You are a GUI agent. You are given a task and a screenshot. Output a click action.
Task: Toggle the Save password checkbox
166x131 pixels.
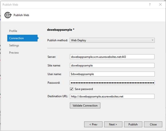tap(71, 89)
